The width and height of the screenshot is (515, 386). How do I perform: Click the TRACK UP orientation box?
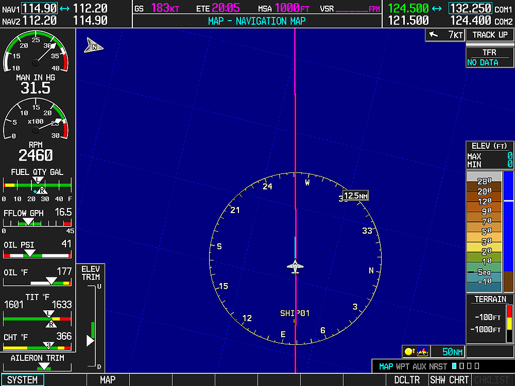point(490,35)
